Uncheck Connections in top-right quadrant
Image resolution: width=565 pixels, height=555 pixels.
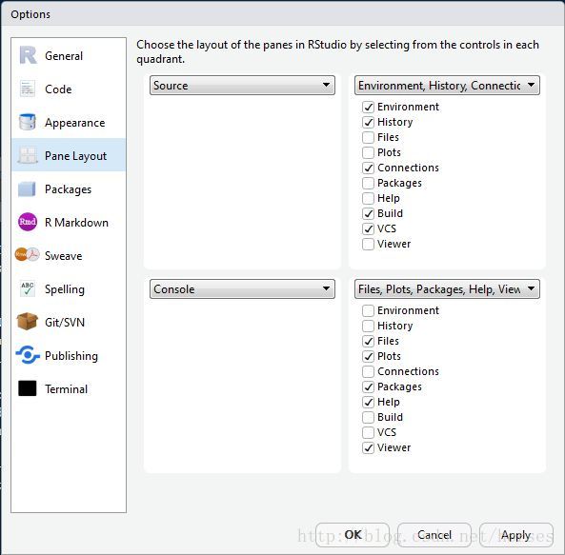[x=368, y=168]
